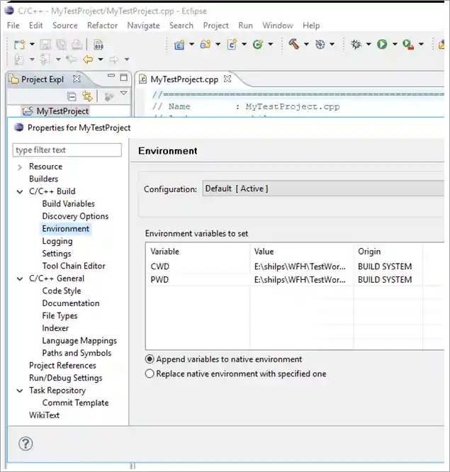Image resolution: width=450 pixels, height=472 pixels.
Task: Click the Save icon in the toolbar
Action: pyautogui.click(x=45, y=45)
